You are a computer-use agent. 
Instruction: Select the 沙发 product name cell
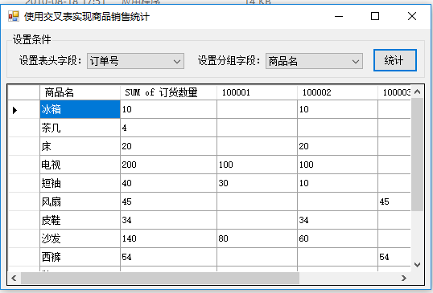pyautogui.click(x=80, y=238)
